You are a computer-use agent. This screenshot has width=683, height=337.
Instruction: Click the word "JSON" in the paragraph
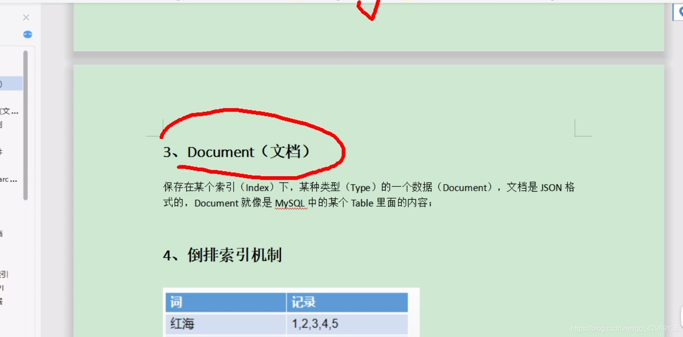551,188
